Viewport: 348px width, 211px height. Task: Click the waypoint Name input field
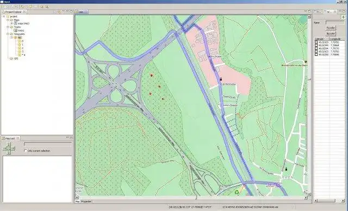(x=335, y=22)
